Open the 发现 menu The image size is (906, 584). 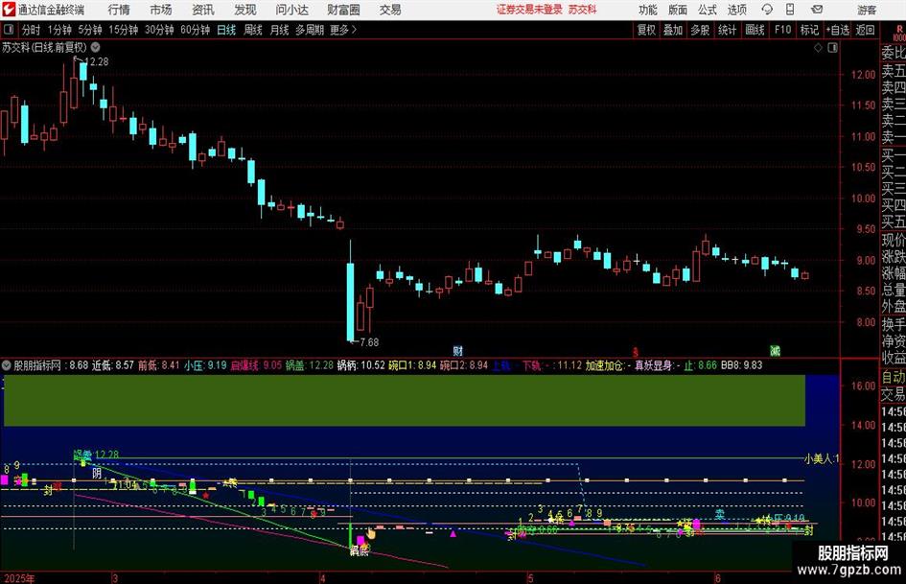click(245, 10)
